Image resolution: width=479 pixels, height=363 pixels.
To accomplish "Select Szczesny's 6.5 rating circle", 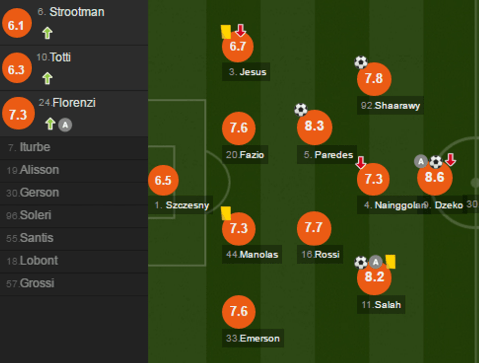I will pos(163,180).
